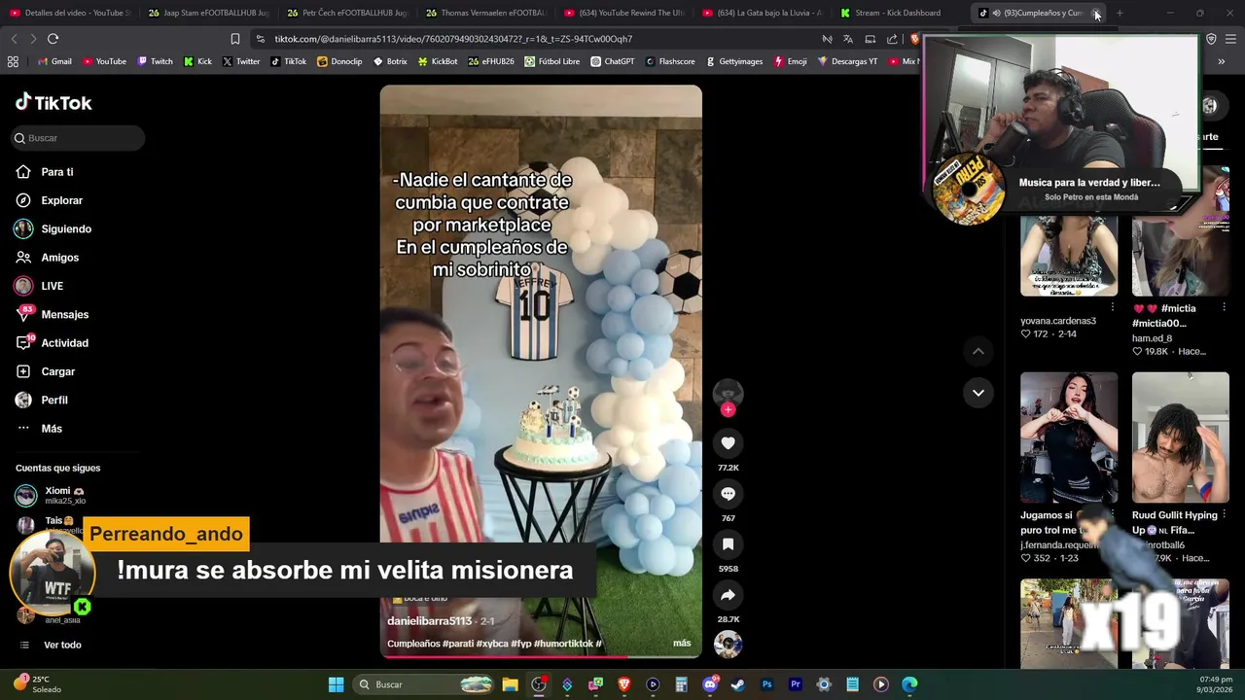Image resolution: width=1245 pixels, height=700 pixels.
Task: Open File Explorer from the taskbar
Action: point(510,684)
